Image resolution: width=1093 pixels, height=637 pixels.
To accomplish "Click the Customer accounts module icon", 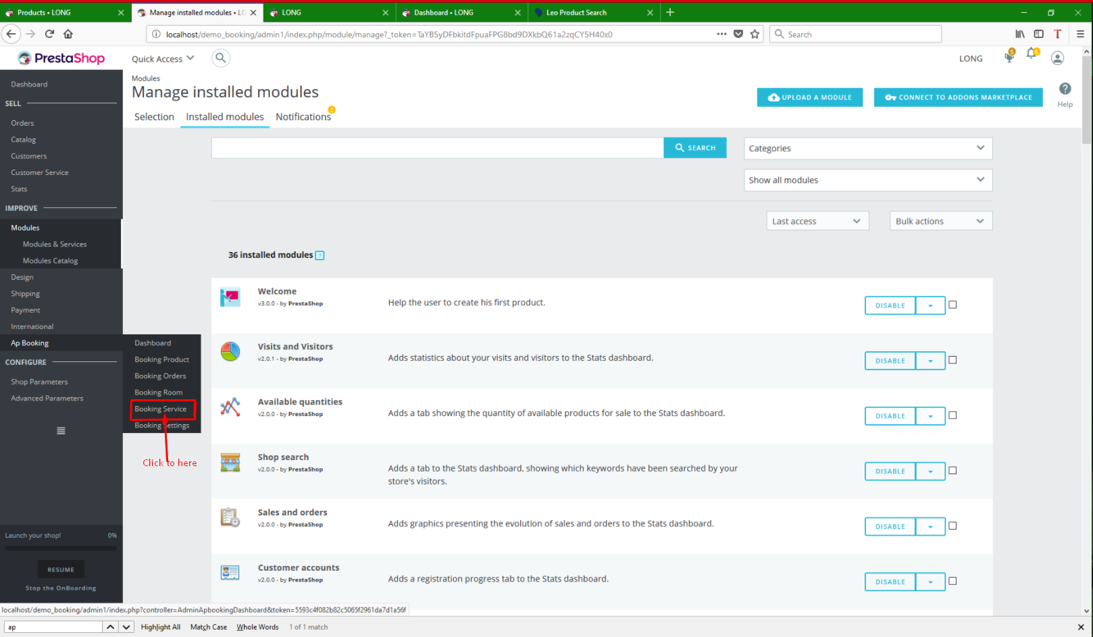I will point(230,573).
